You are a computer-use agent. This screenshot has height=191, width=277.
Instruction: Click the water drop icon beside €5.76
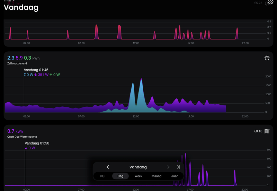(266, 3)
